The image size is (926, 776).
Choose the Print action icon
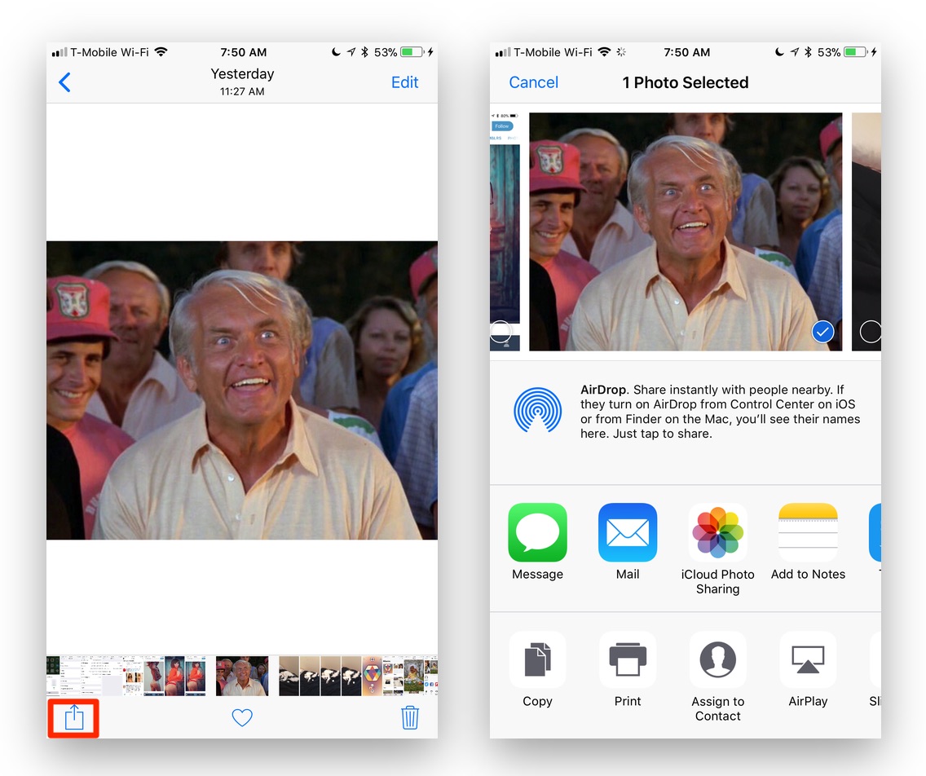pos(628,659)
